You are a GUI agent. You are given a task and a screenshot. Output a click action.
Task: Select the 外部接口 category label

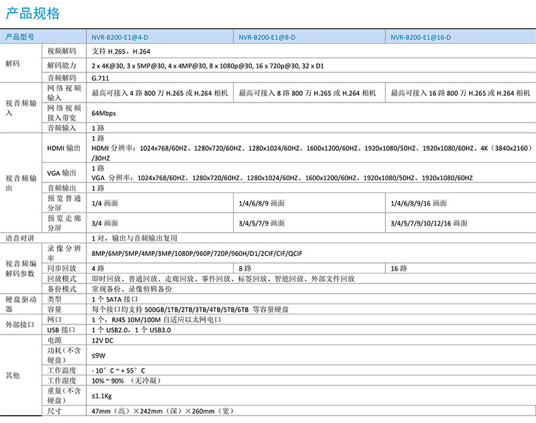click(x=20, y=324)
